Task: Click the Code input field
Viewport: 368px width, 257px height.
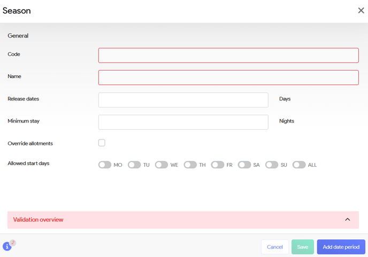Action: (x=228, y=56)
